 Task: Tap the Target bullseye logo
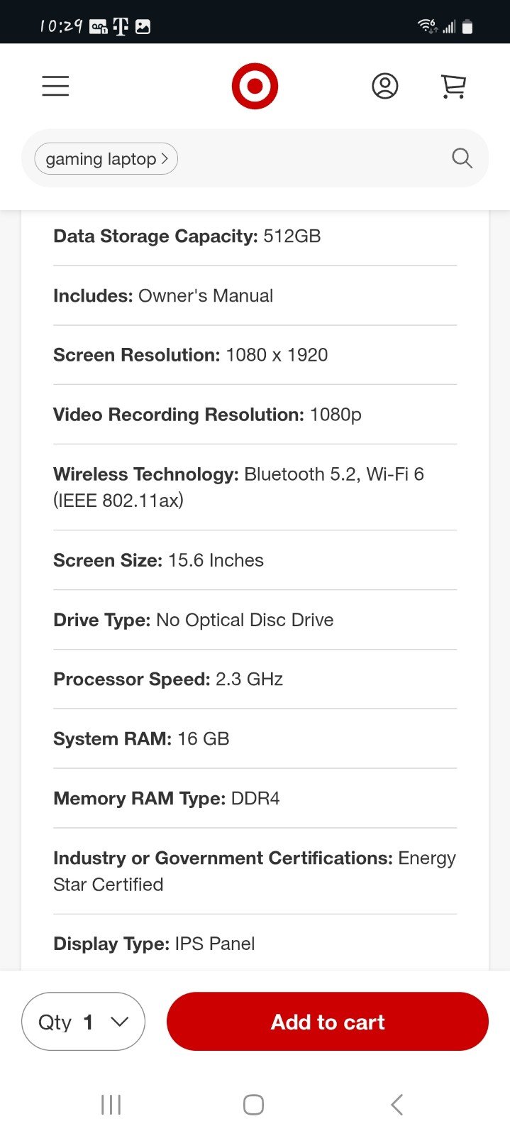pyautogui.click(x=255, y=86)
